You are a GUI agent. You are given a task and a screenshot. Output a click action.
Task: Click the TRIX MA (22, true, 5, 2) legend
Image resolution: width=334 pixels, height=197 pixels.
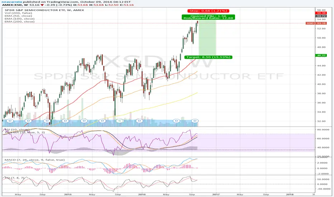(x=25, y=132)
